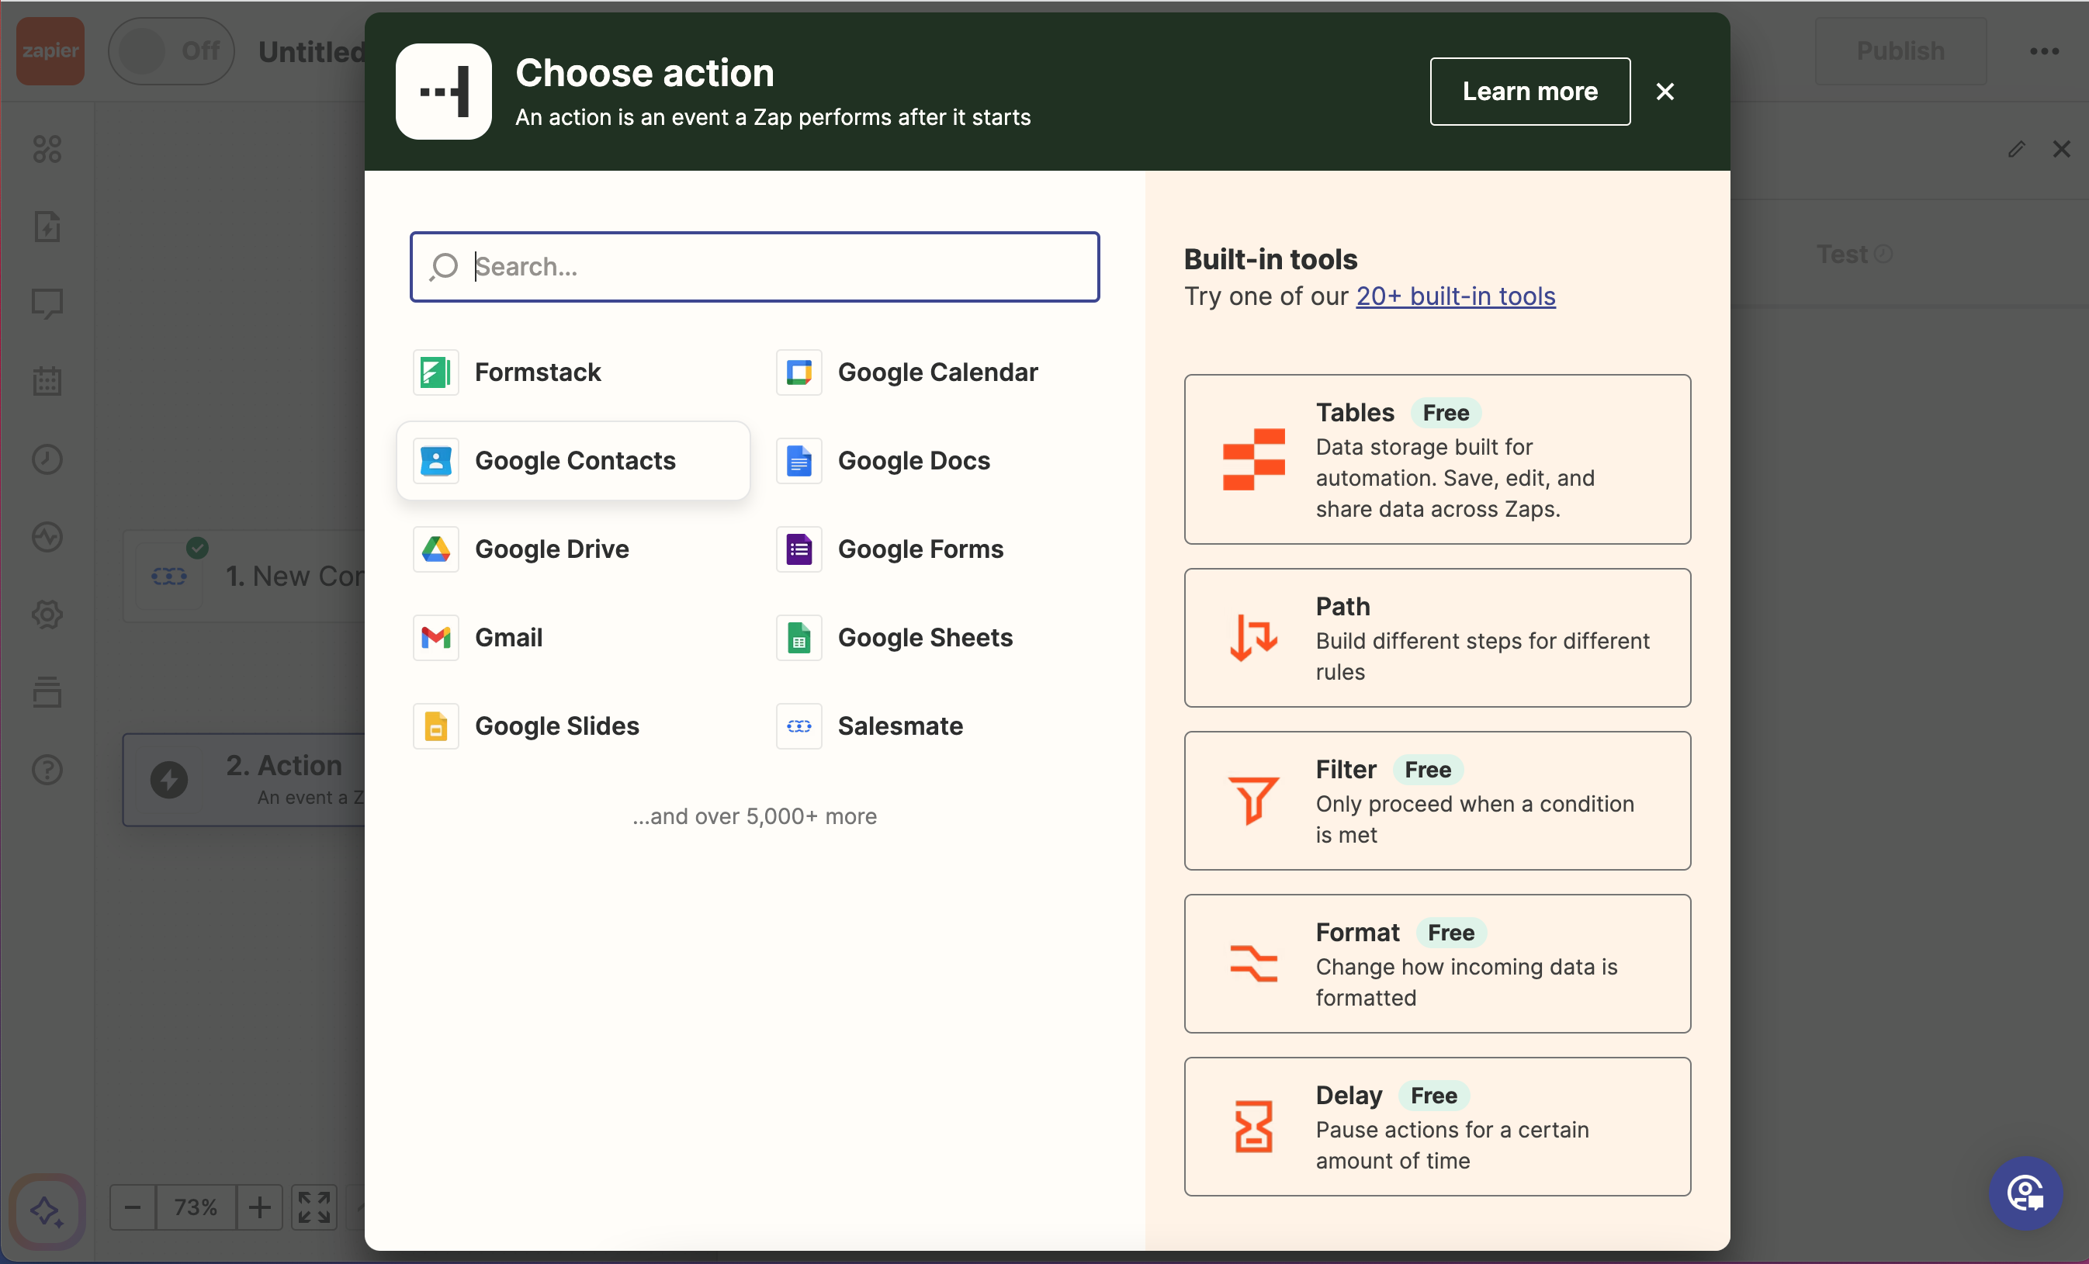The image size is (2089, 1264).
Task: Open the help question mark icon
Action: [47, 770]
